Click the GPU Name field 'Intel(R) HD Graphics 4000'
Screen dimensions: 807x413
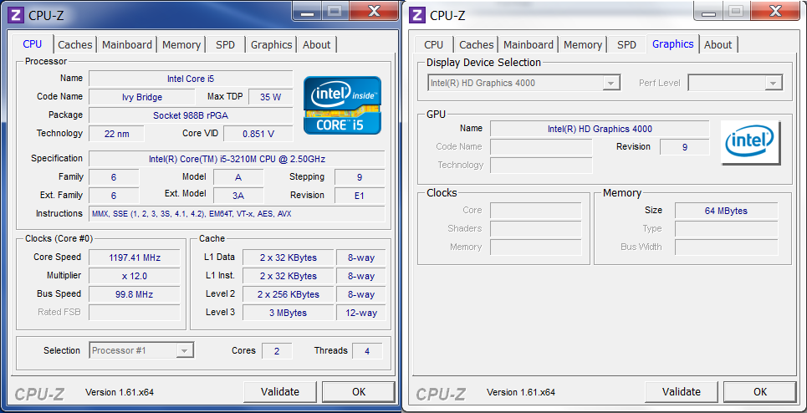[x=600, y=129]
